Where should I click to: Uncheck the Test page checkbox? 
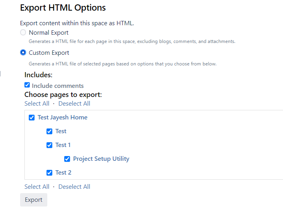point(49,131)
